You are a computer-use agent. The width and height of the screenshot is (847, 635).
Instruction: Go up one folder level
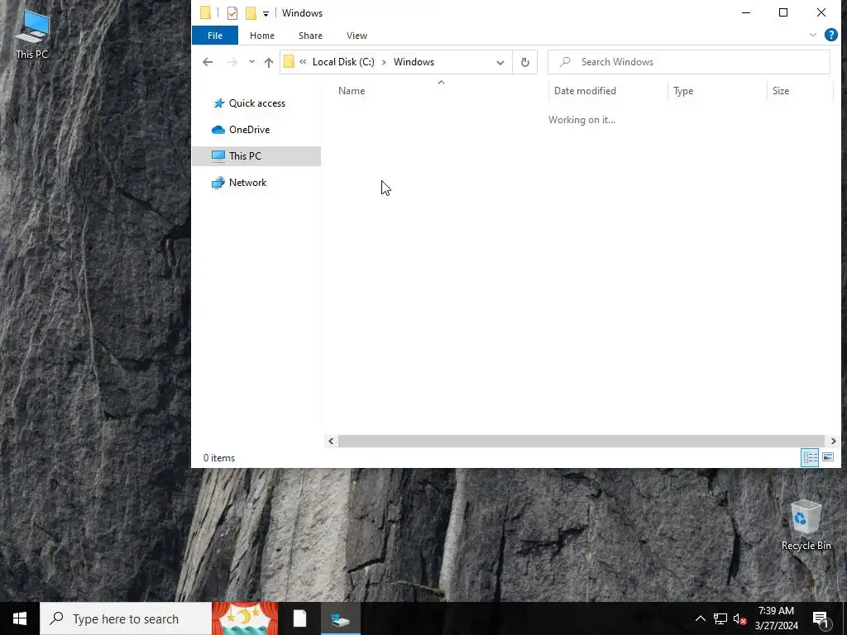pyautogui.click(x=269, y=62)
